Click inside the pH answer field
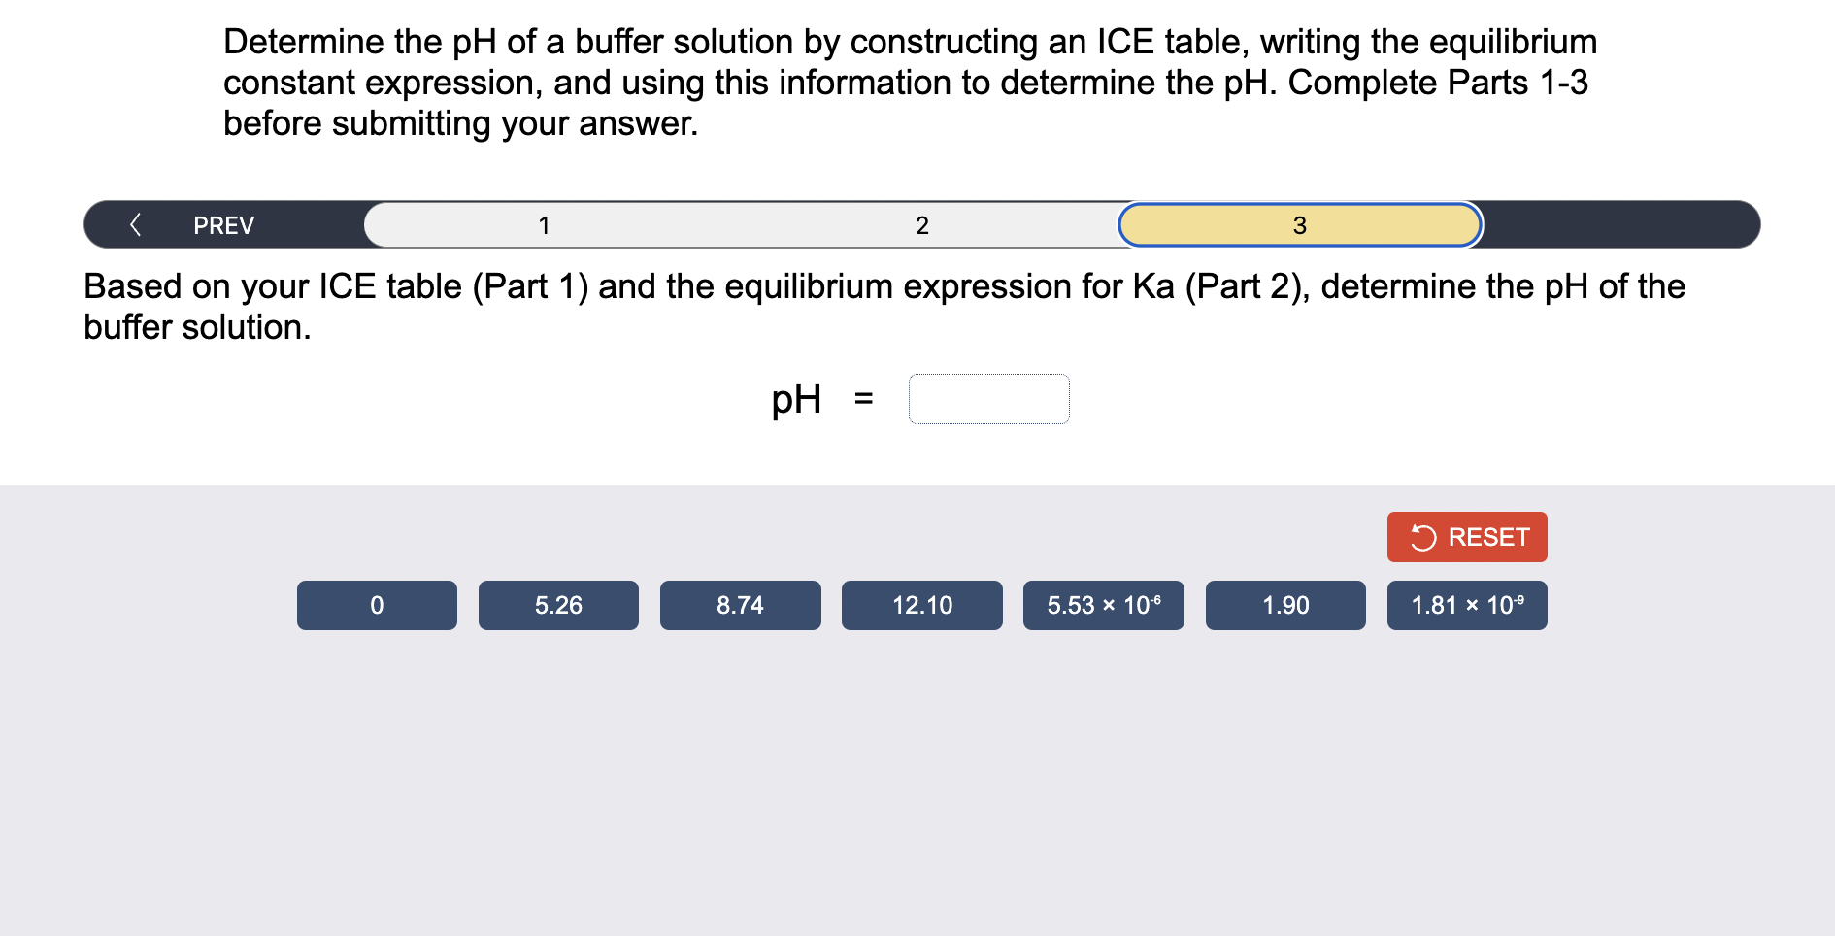 point(988,398)
